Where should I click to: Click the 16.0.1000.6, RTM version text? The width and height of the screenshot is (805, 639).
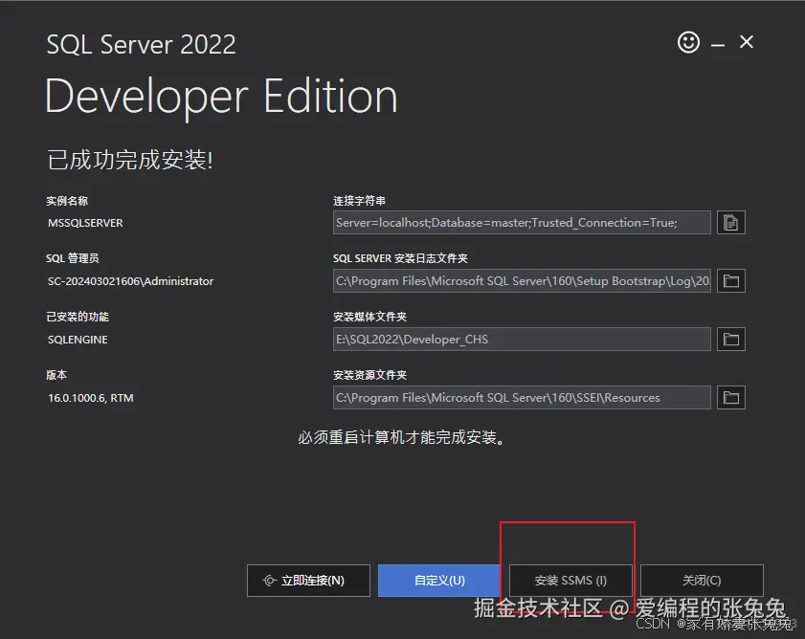pyautogui.click(x=90, y=398)
